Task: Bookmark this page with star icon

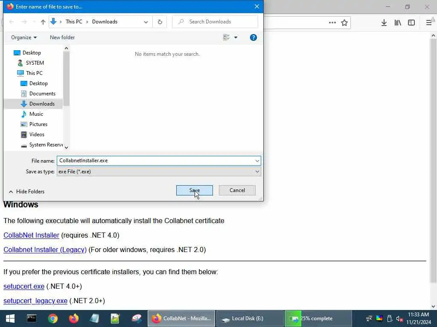Action: pyautogui.click(x=344, y=23)
